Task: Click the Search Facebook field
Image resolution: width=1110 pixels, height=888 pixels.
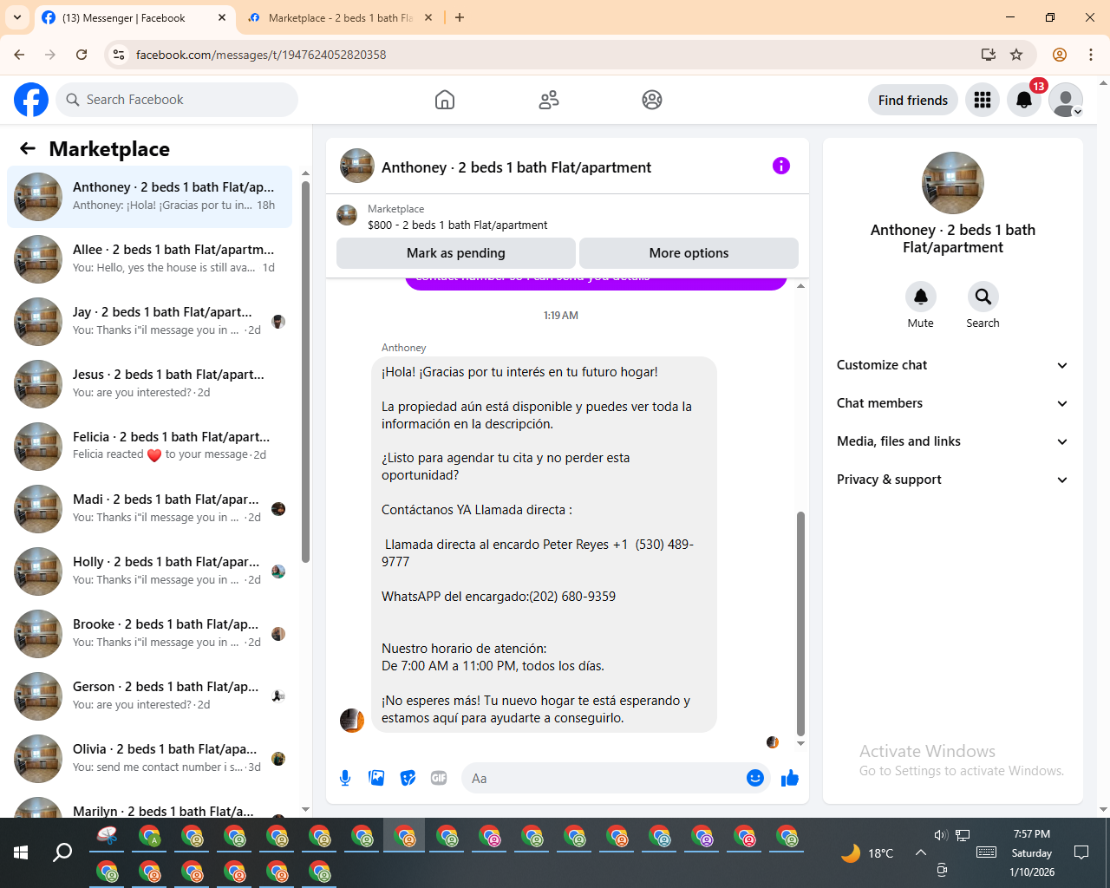Action: (177, 100)
